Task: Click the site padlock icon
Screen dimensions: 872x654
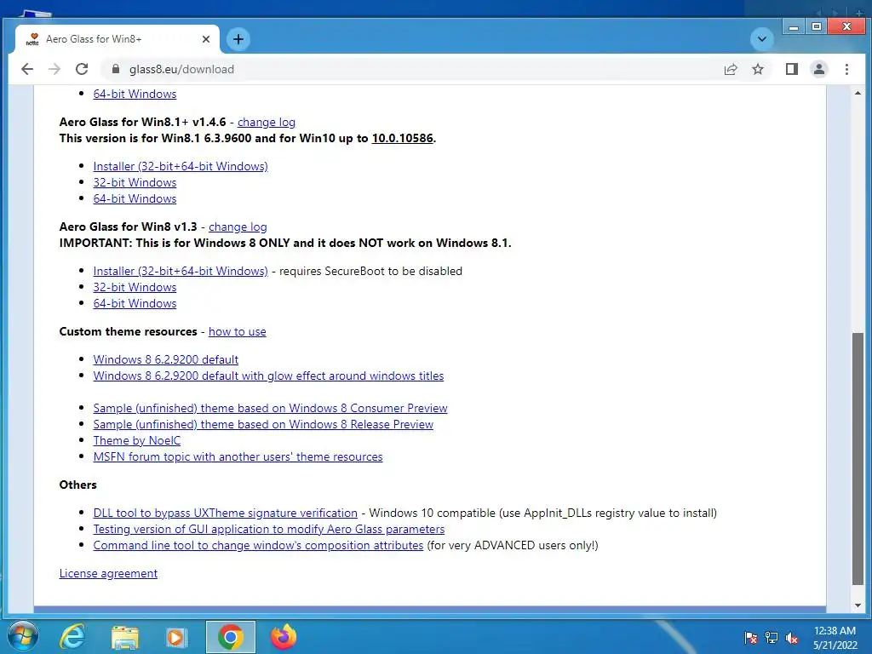Action: point(116,69)
